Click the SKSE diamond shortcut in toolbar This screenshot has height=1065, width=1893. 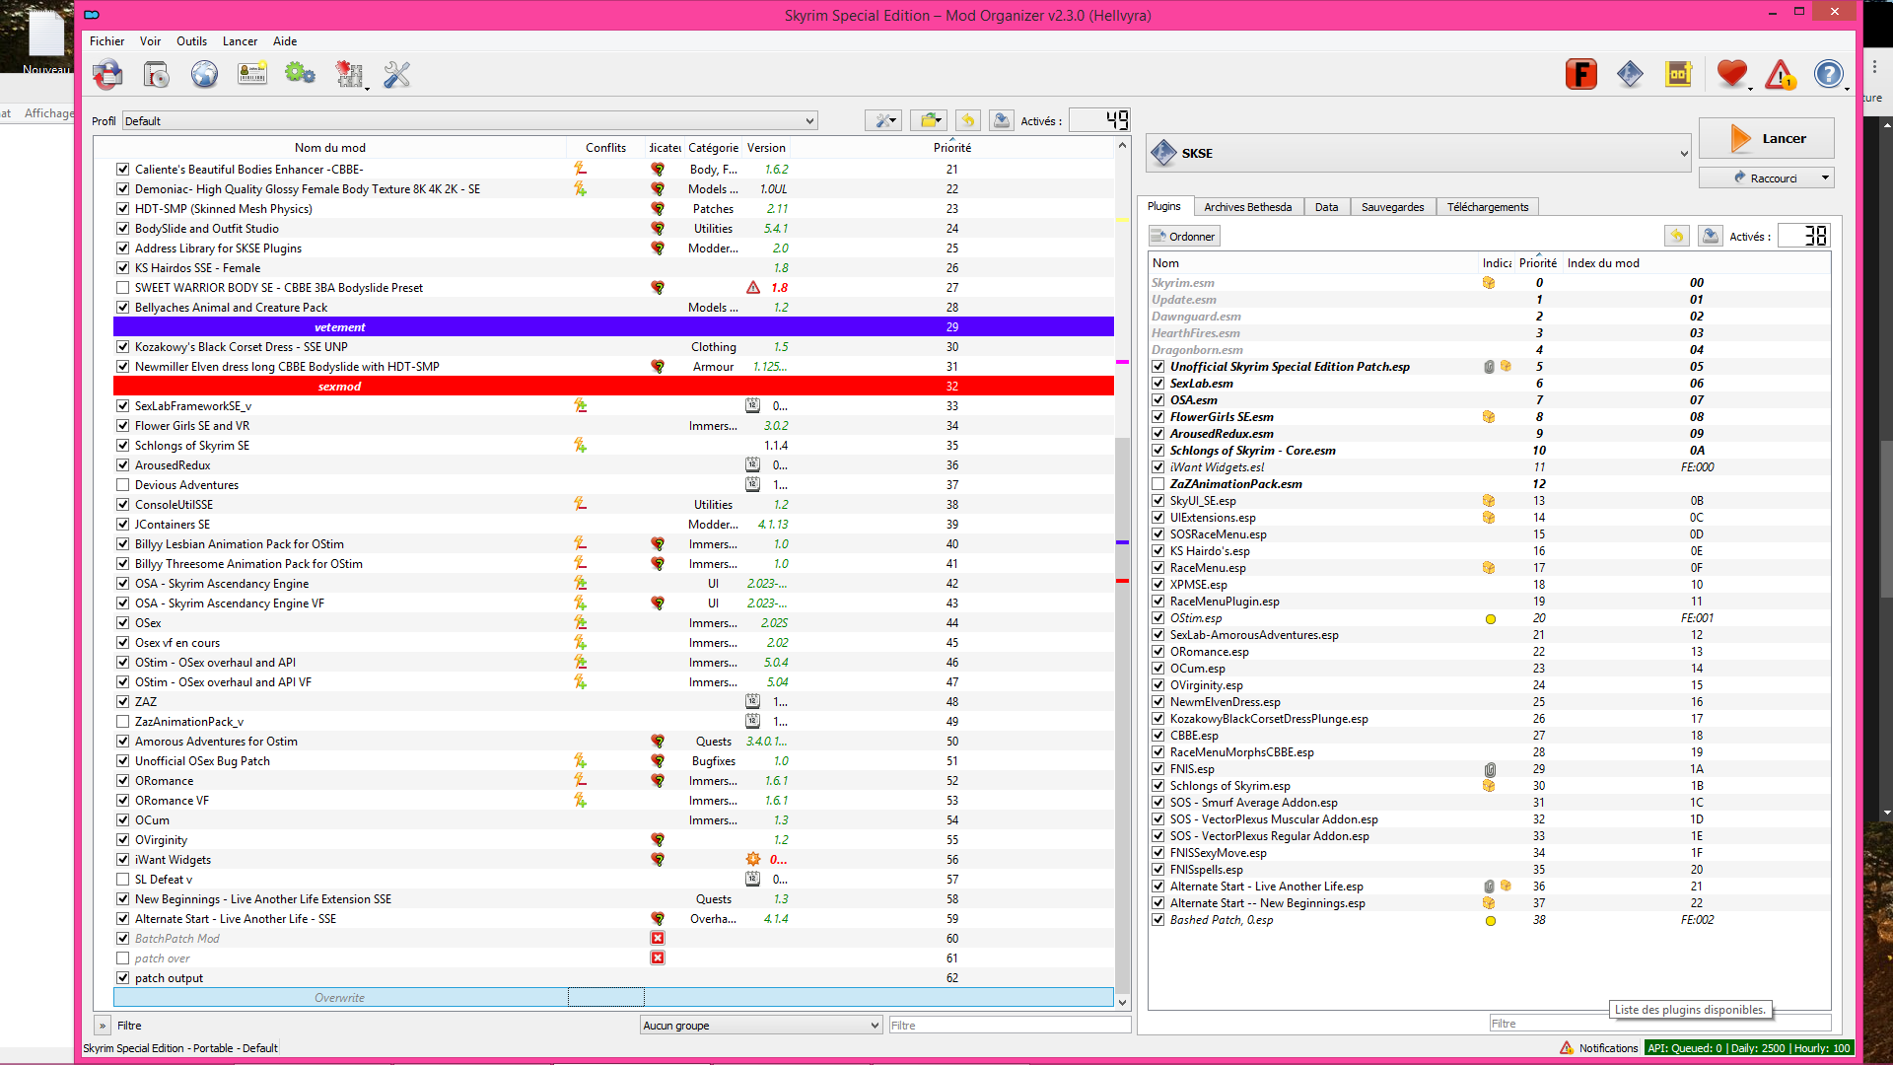(1630, 74)
